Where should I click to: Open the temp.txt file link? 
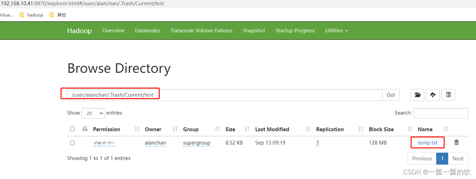coord(427,143)
